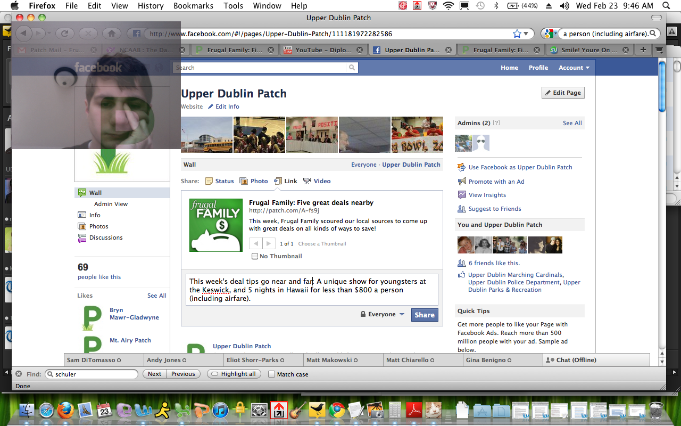
Task: Open the list all tabs dropdown
Action: tap(660, 50)
